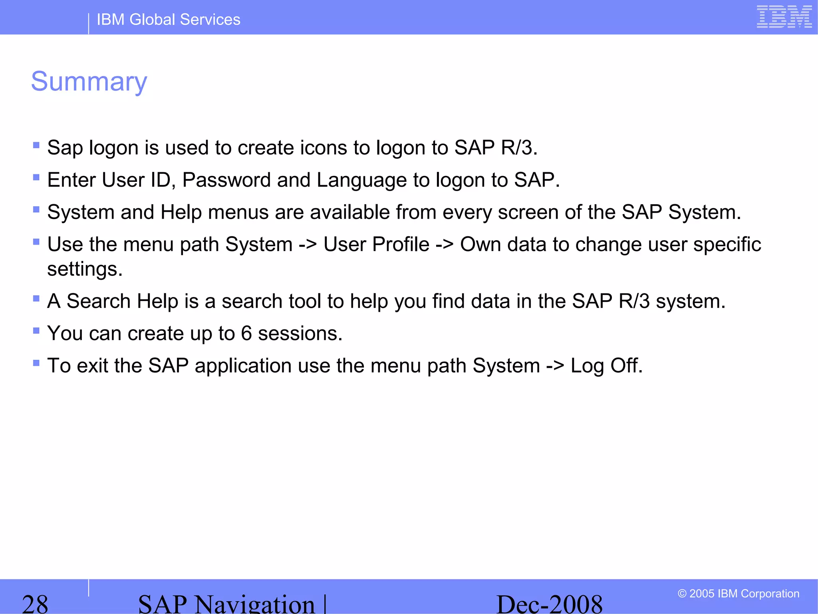Click the slide number '28' in footer
The width and height of the screenshot is (818, 614).
click(35, 604)
